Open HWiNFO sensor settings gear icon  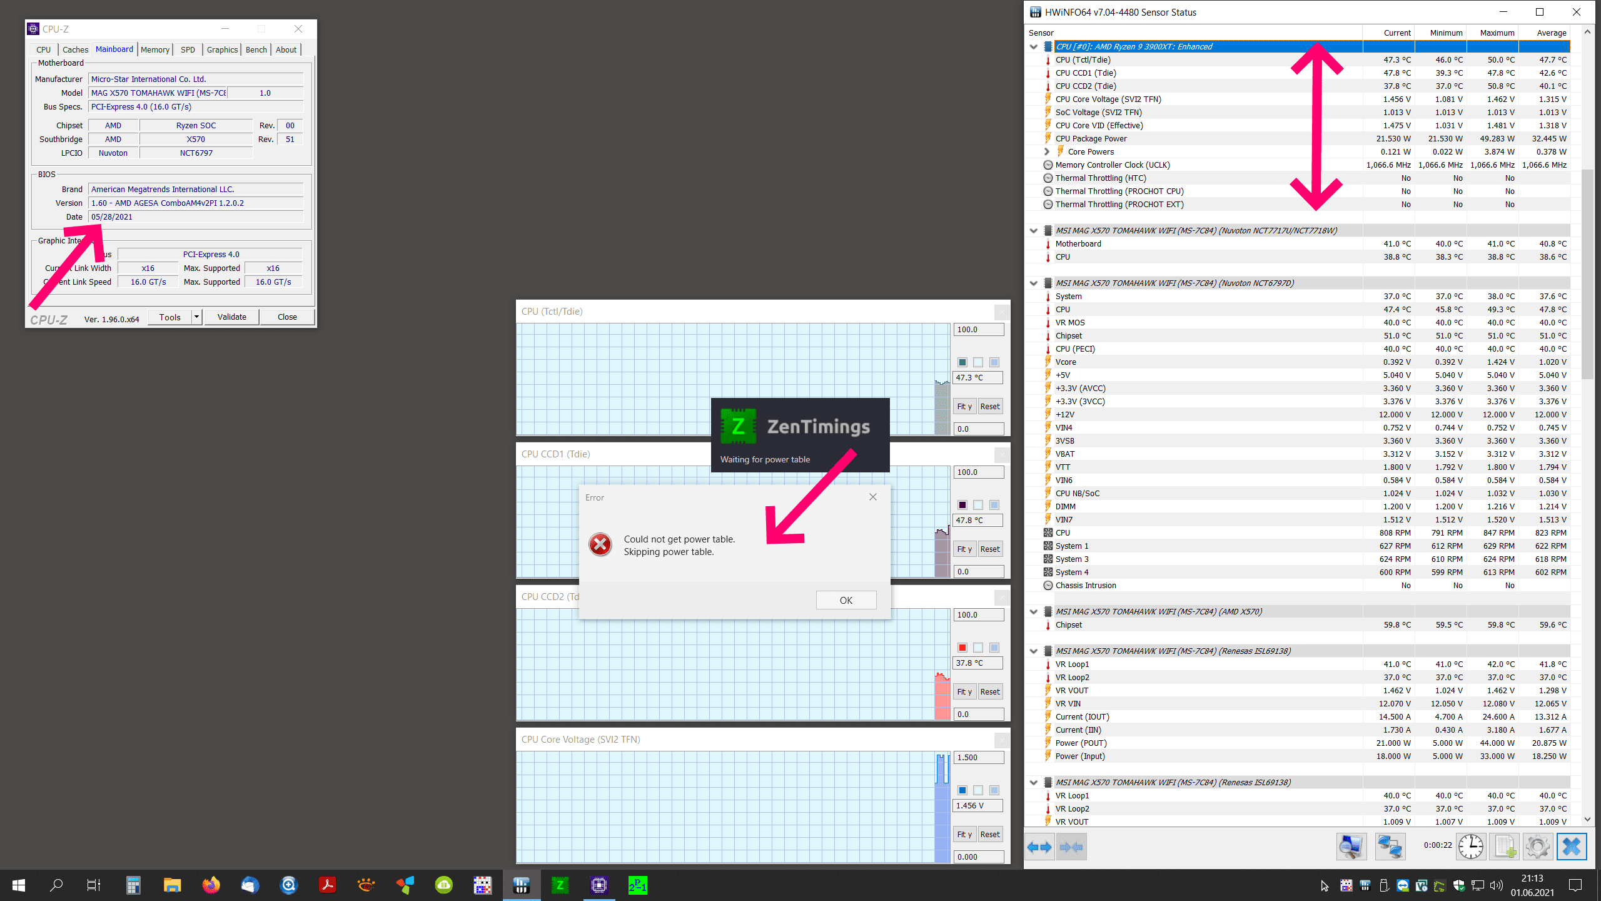[x=1537, y=847]
